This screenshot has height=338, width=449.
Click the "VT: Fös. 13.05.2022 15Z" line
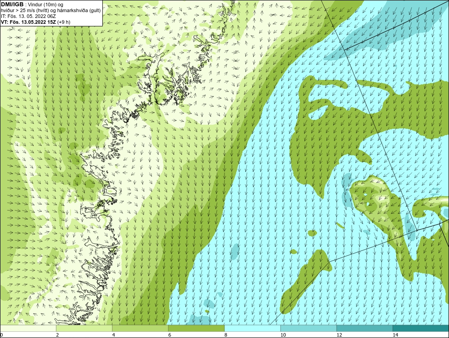point(28,22)
